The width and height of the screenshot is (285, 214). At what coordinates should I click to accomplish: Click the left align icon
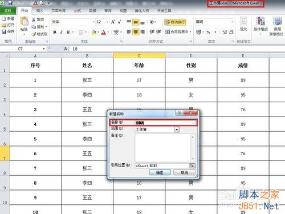[129, 32]
